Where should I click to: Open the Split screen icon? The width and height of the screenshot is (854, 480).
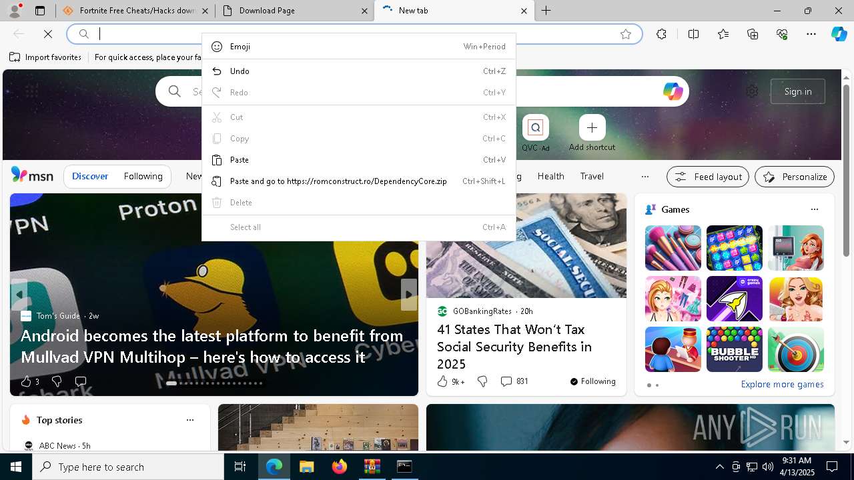pos(693,34)
